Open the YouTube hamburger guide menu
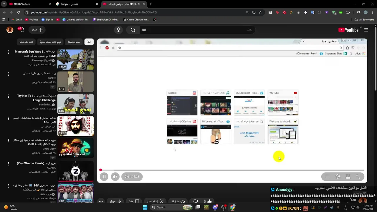The height and width of the screenshot is (212, 377). tap(366, 30)
